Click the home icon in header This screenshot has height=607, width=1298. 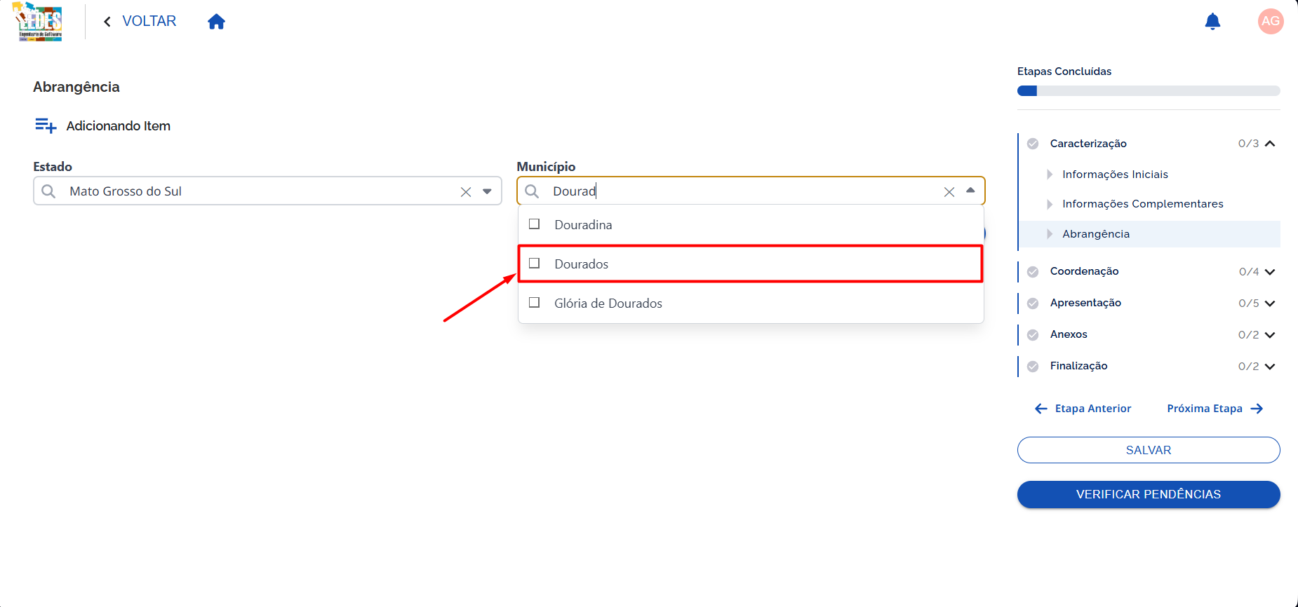tap(216, 22)
